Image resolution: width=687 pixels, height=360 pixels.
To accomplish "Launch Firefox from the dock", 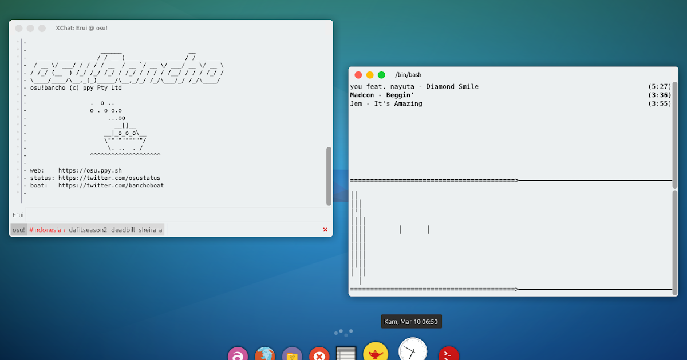I will (x=265, y=354).
